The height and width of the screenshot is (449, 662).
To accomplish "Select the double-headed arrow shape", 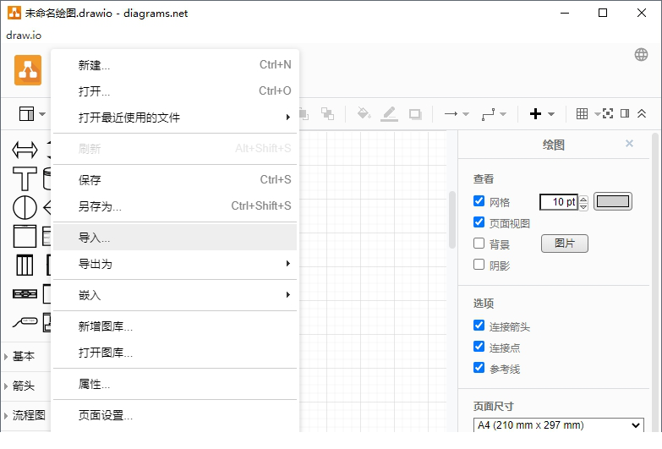I will (25, 150).
